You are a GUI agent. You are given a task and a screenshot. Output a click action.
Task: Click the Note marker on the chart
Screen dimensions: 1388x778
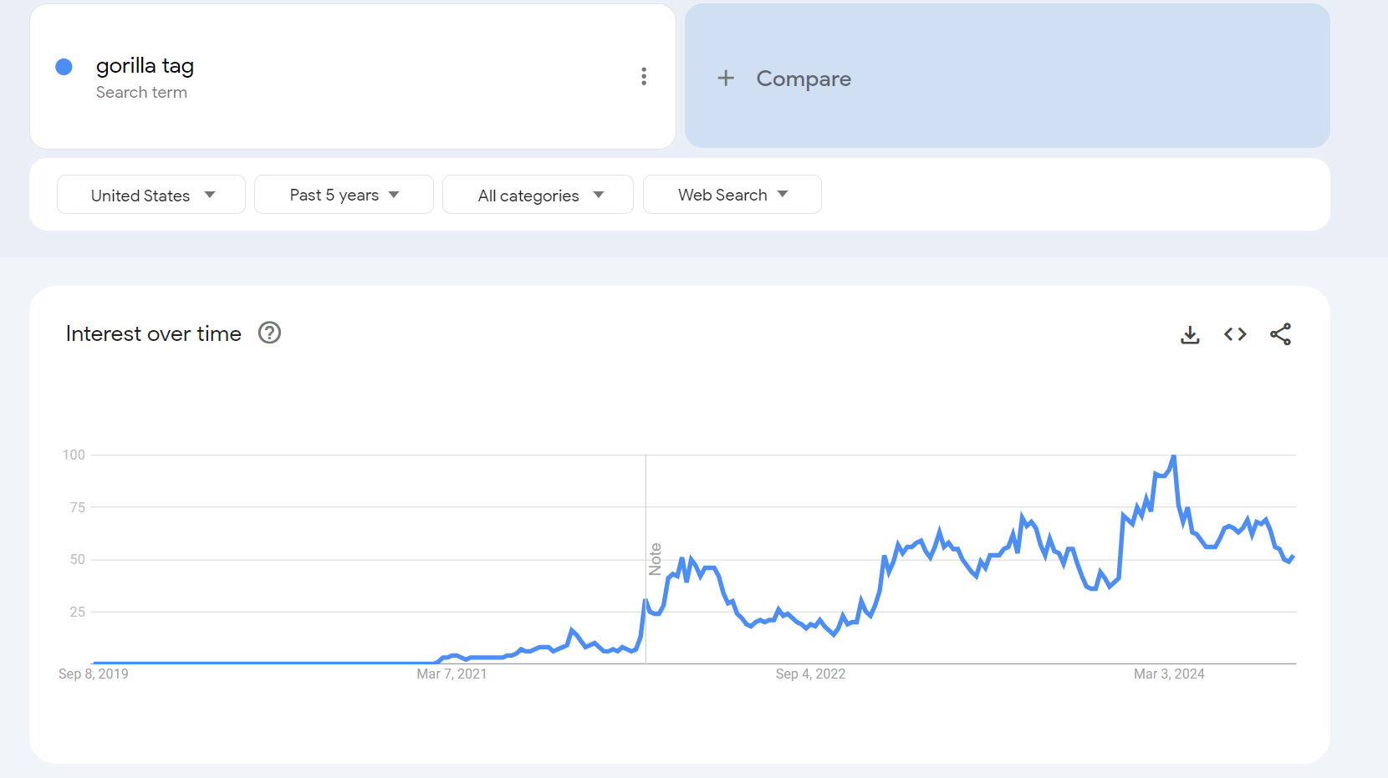[x=655, y=559]
